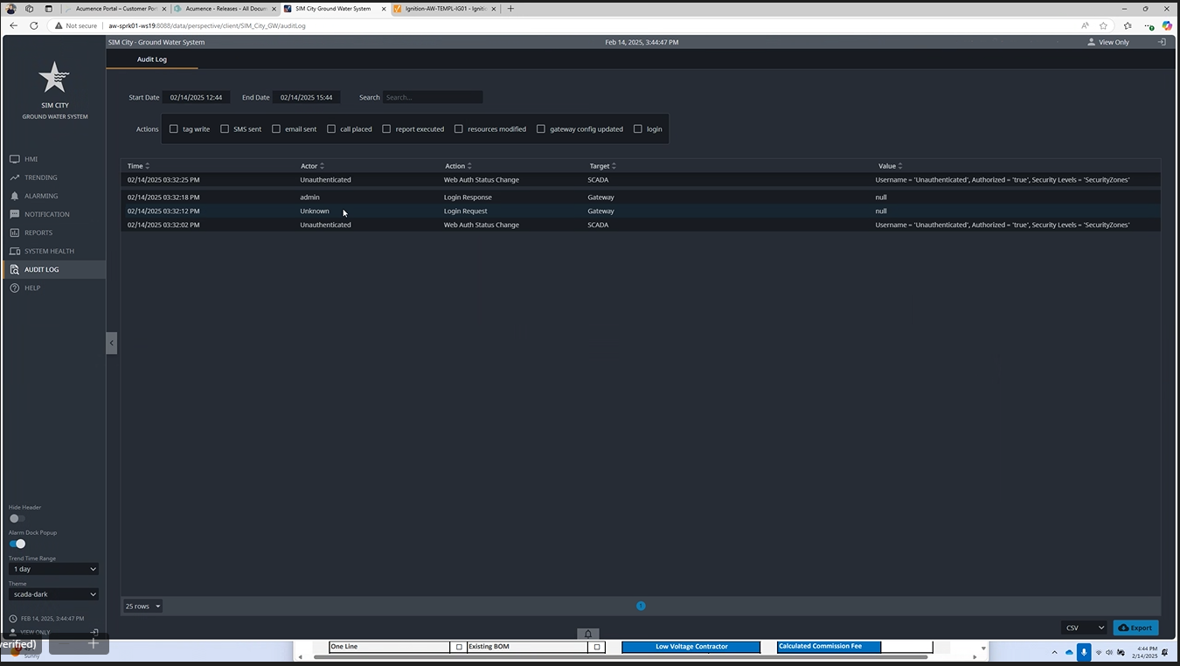The width and height of the screenshot is (1180, 666).
Task: Toggle the Hide Header switch
Action: pos(17,518)
